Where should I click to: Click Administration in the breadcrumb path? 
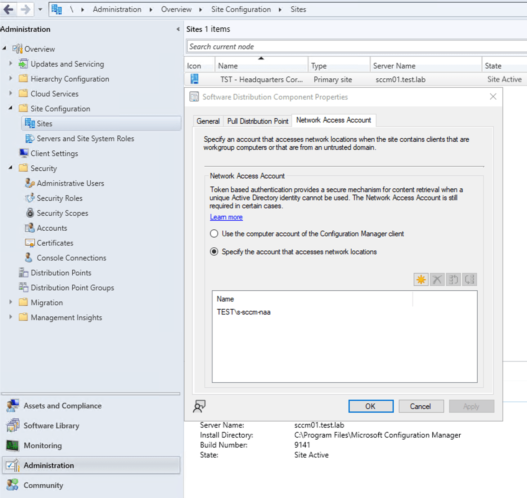(117, 9)
